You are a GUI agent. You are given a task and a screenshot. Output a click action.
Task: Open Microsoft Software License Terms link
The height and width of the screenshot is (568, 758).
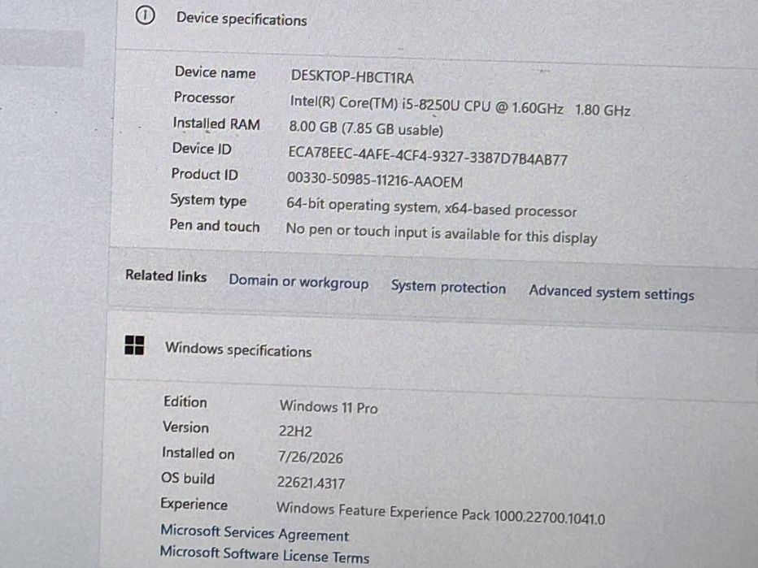(x=264, y=554)
